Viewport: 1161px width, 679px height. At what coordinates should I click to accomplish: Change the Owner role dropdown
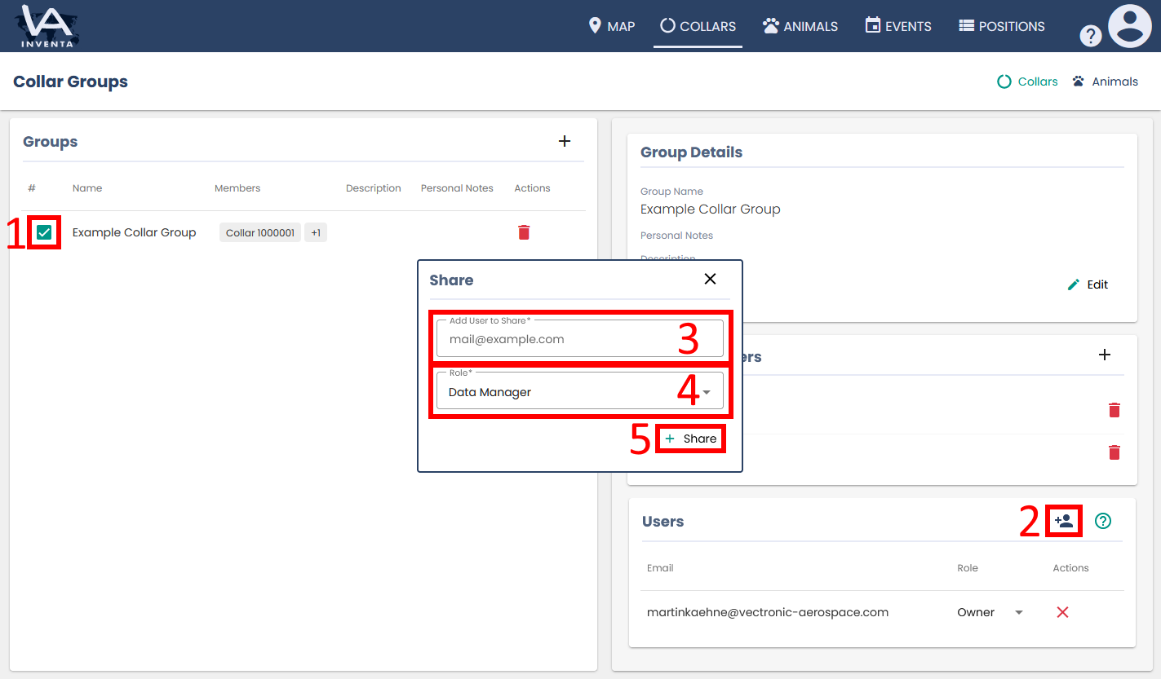tap(990, 612)
